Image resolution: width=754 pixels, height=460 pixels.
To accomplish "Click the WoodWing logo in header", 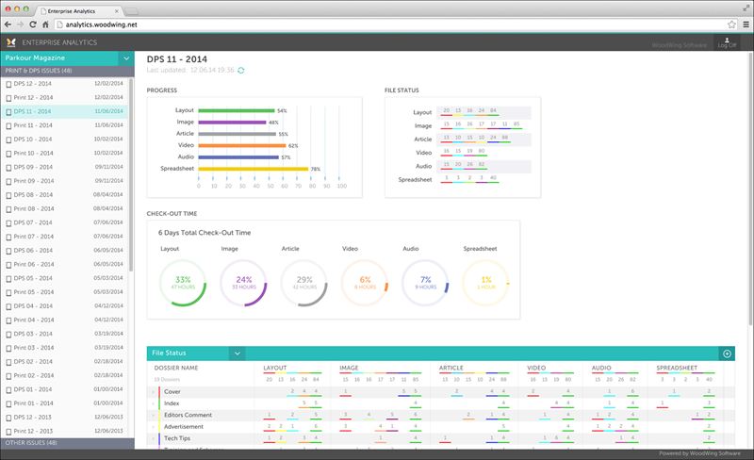I will tap(10, 43).
